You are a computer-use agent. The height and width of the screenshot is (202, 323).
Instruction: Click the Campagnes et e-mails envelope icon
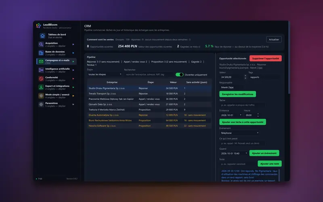(41, 61)
